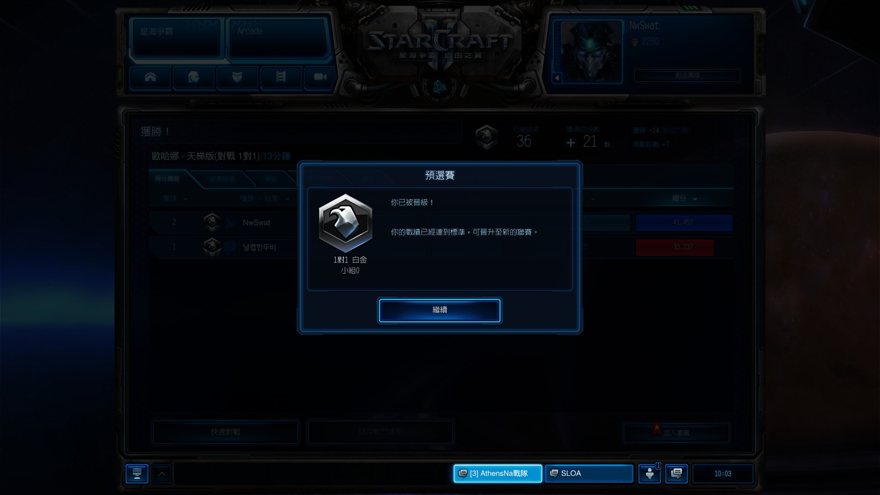Open the profile head icon

click(x=193, y=77)
